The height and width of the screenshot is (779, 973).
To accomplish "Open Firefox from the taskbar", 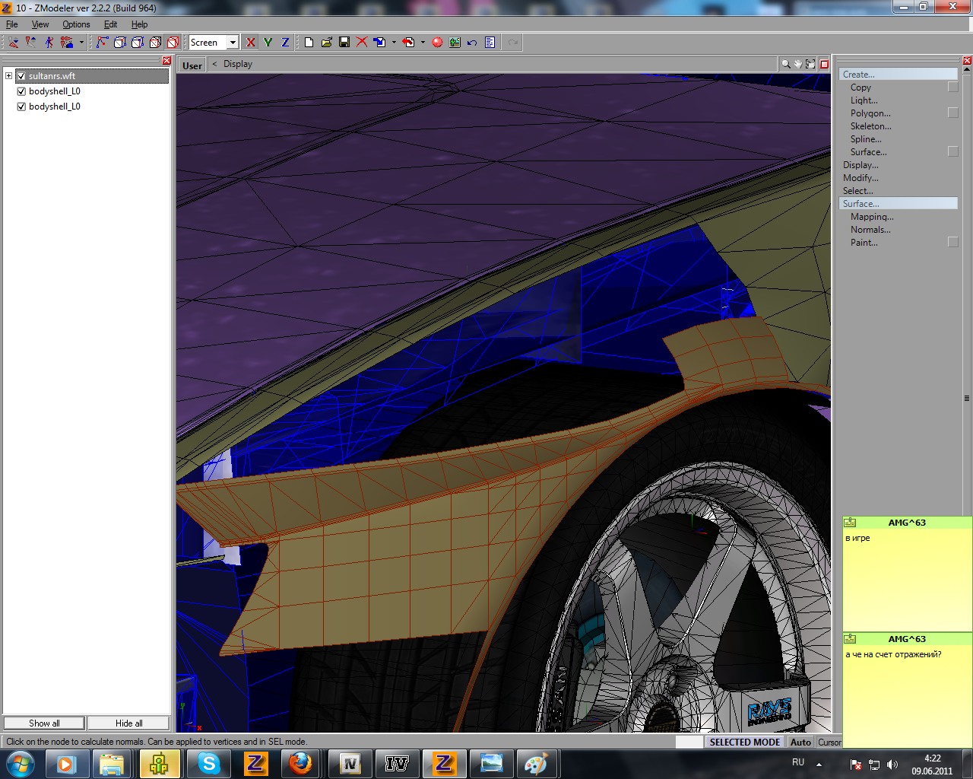I will 300,763.
